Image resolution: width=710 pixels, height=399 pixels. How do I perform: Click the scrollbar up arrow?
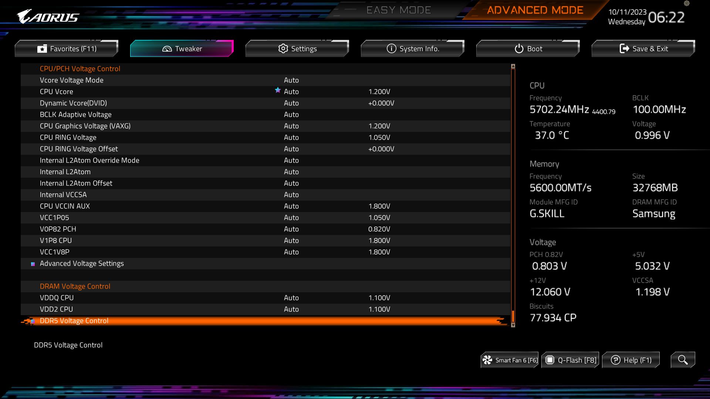tap(513, 66)
